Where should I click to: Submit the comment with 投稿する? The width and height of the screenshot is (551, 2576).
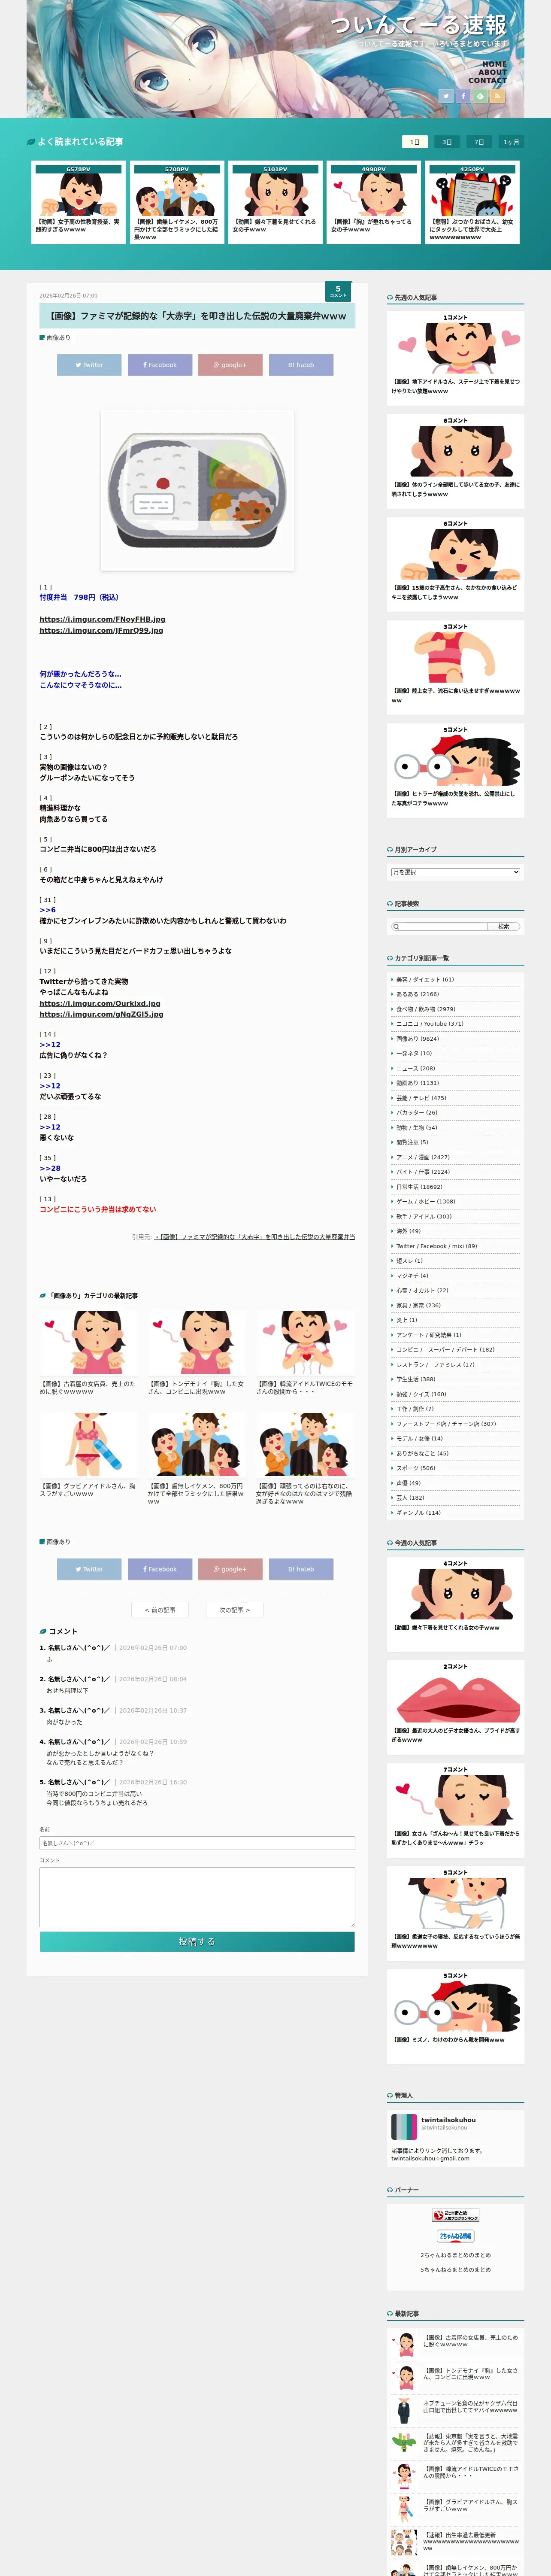click(197, 1941)
